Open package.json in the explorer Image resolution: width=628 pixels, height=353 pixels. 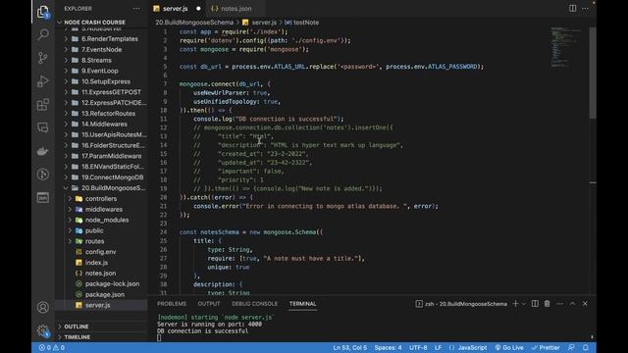102,294
